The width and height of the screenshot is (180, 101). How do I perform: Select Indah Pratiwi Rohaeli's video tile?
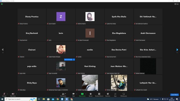(61, 50)
